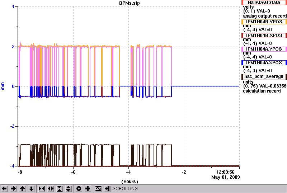This screenshot has width=287, height=193.
Task: Click the 'analog output record' legend text
Action: 265,16
